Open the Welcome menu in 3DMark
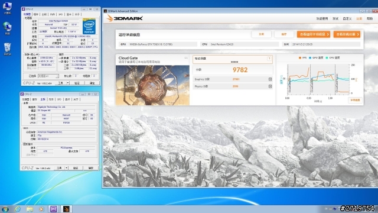 point(322,18)
